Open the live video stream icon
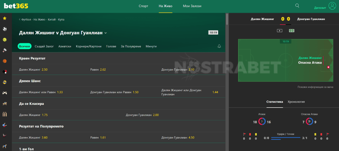This screenshot has width=339, height=151. pyautogui.click(x=280, y=31)
